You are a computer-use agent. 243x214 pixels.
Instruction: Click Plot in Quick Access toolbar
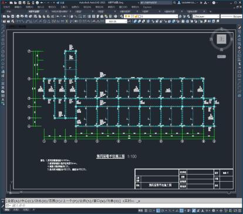tap(37, 3)
